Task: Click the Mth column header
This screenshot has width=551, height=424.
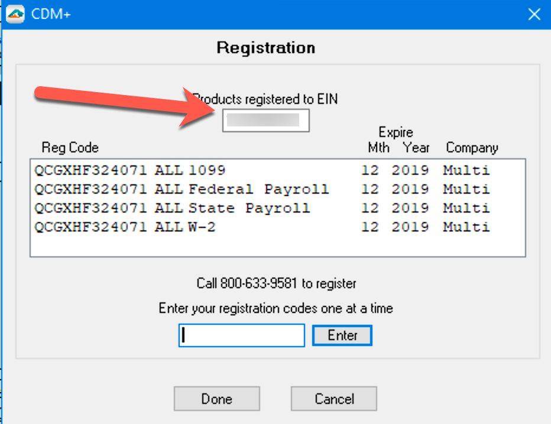Action: (378, 148)
